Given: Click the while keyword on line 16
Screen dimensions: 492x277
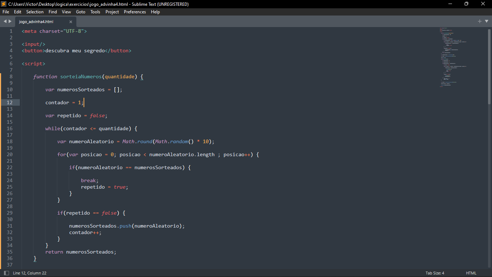Looking at the screenshot, I should 53,128.
